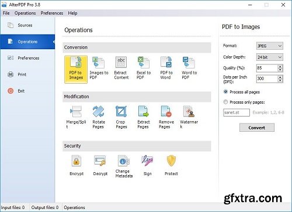Click the page range input field

[237, 112]
